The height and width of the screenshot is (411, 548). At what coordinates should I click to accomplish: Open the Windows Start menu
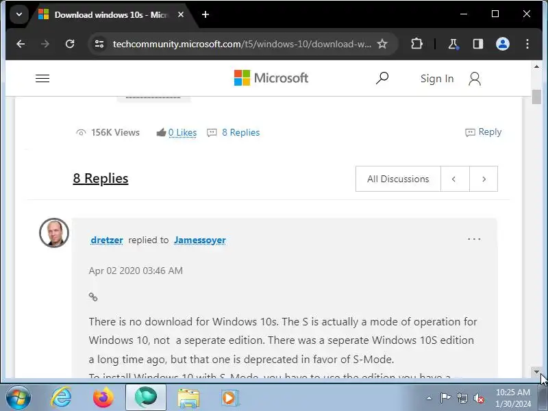point(18,398)
